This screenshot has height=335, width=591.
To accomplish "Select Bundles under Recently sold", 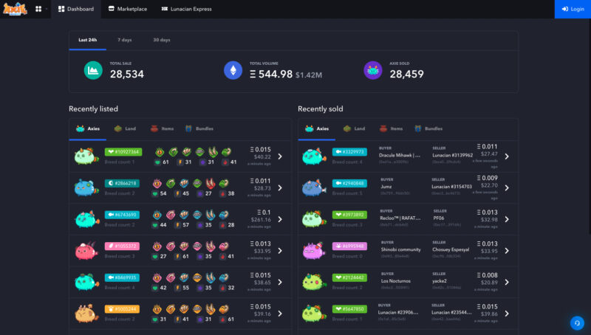I will (x=428, y=128).
